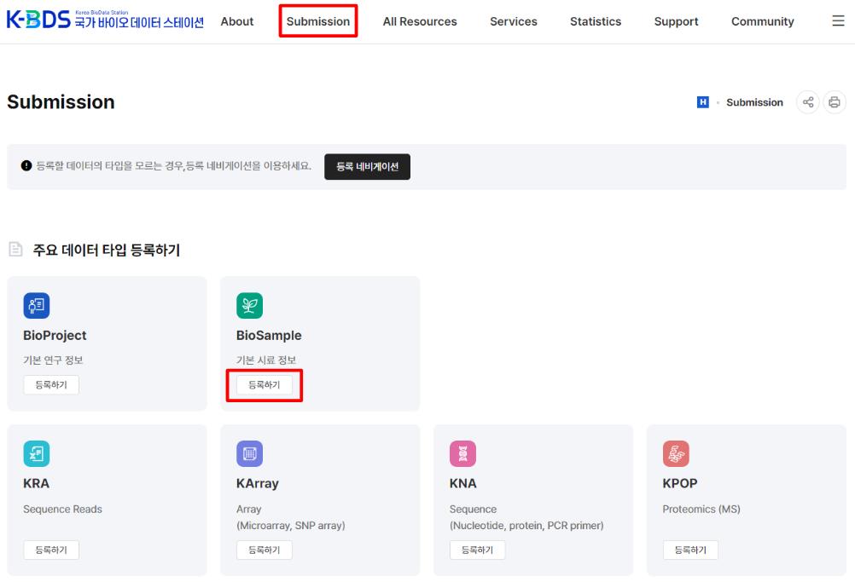
Task: Click the KNA sequence icon
Action: [x=462, y=453]
